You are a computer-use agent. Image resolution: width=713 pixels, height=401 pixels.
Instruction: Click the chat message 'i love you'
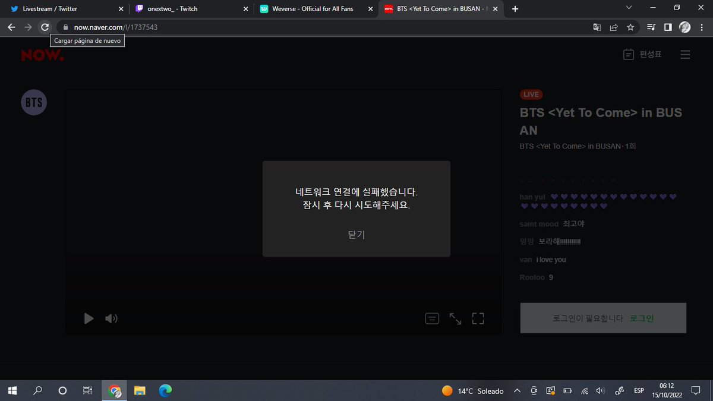point(551,260)
